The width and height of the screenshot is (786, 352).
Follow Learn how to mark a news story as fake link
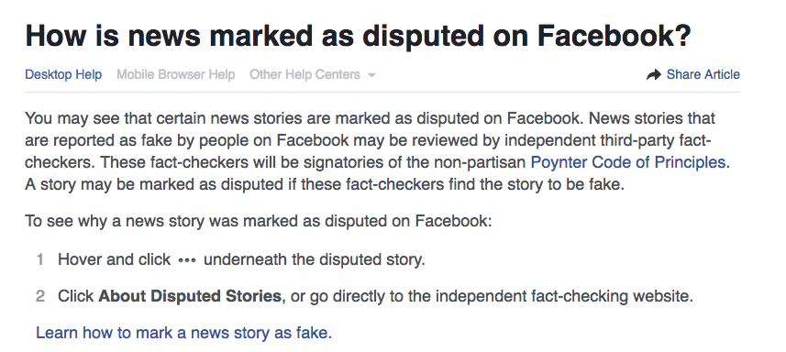183,333
